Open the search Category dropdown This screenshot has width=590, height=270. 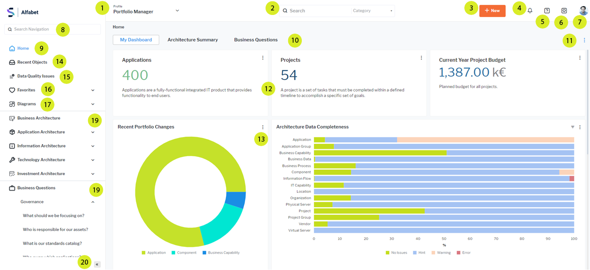pos(372,11)
